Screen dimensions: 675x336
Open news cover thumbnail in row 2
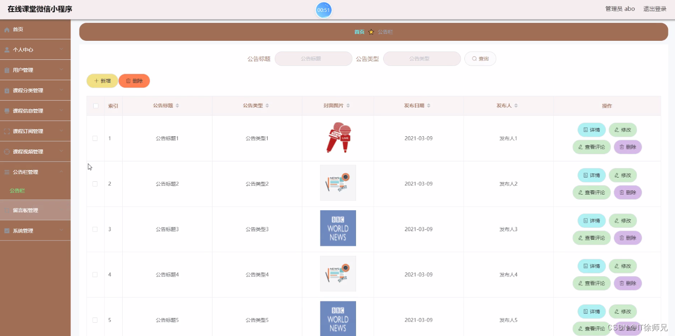(x=338, y=183)
